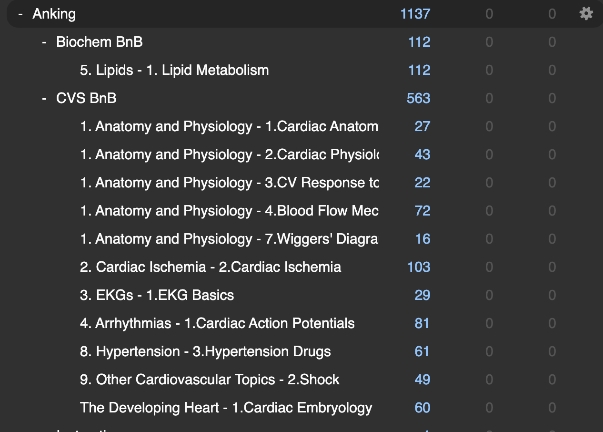The image size is (603, 432).
Task: Select the EKG Basics deck
Action: coord(157,295)
